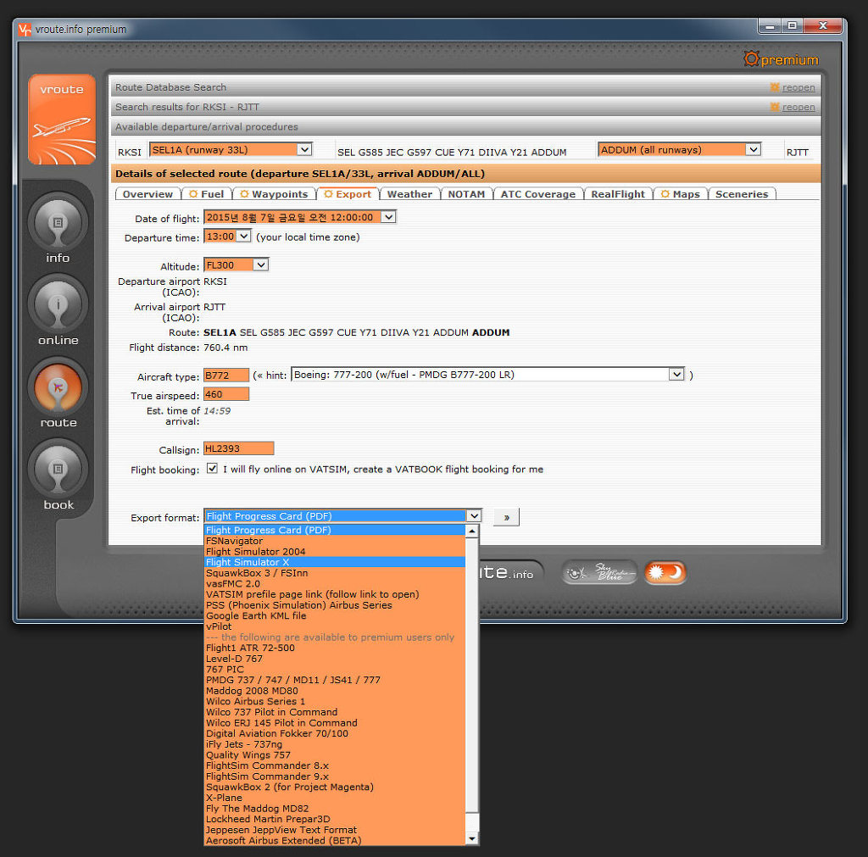Select vPilot export format

coord(334,626)
